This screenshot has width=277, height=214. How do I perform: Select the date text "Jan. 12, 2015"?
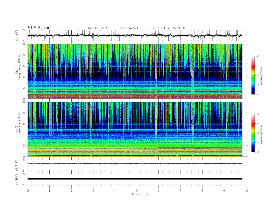(x=98, y=28)
